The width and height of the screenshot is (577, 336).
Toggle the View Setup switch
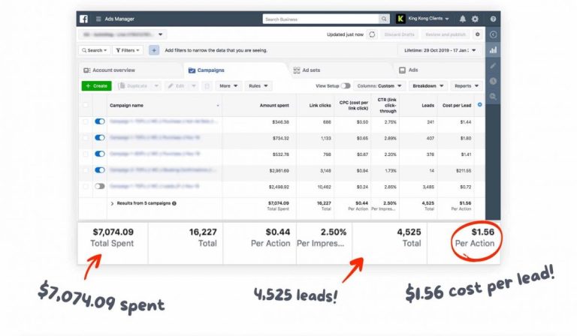[345, 86]
